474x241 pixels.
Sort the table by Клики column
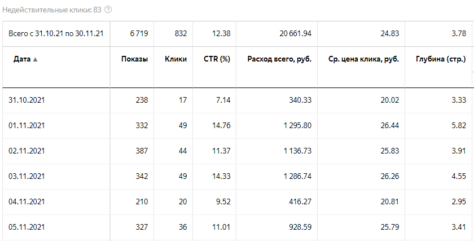tap(175, 59)
